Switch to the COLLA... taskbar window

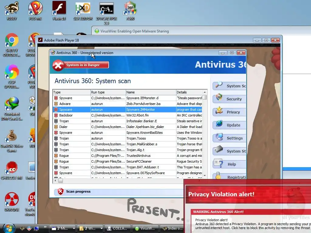(x=118, y=228)
